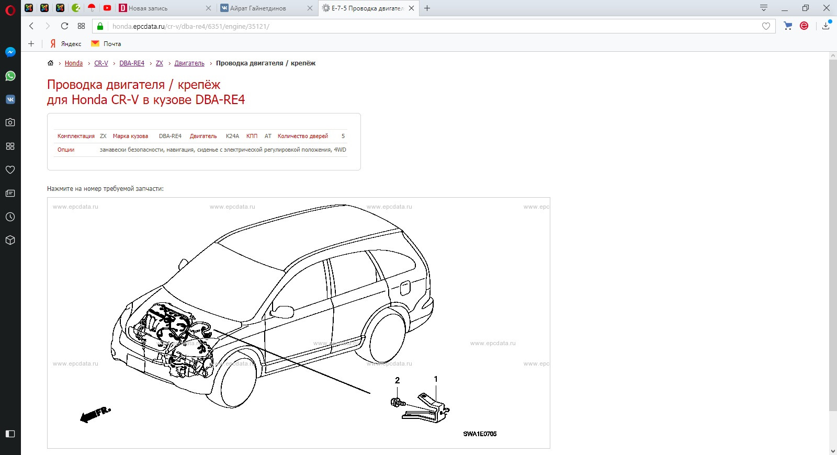The width and height of the screenshot is (837, 455).
Task: Open the Honda breadcrumb link
Action: pyautogui.click(x=74, y=63)
